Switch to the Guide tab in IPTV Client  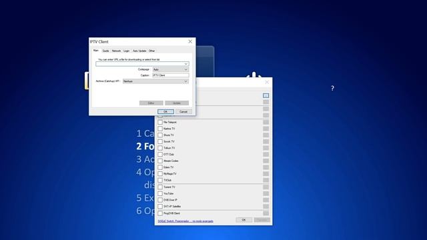tap(105, 51)
